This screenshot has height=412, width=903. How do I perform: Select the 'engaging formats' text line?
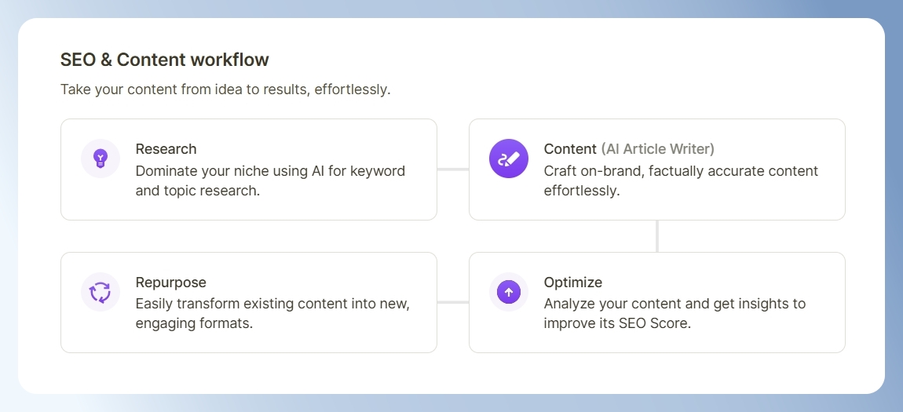tap(194, 323)
